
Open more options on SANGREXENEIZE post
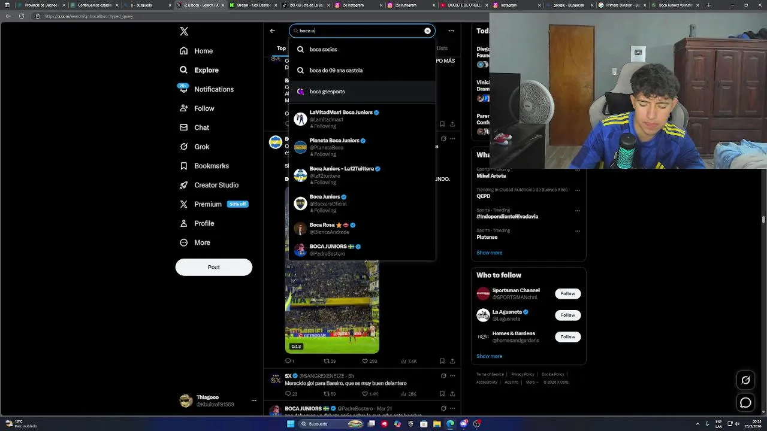coord(452,376)
